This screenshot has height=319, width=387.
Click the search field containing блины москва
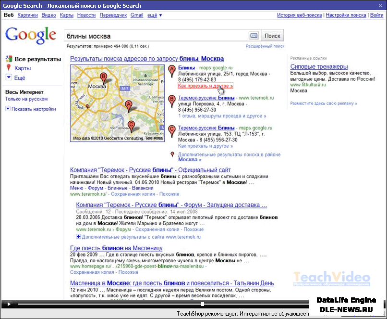point(156,36)
